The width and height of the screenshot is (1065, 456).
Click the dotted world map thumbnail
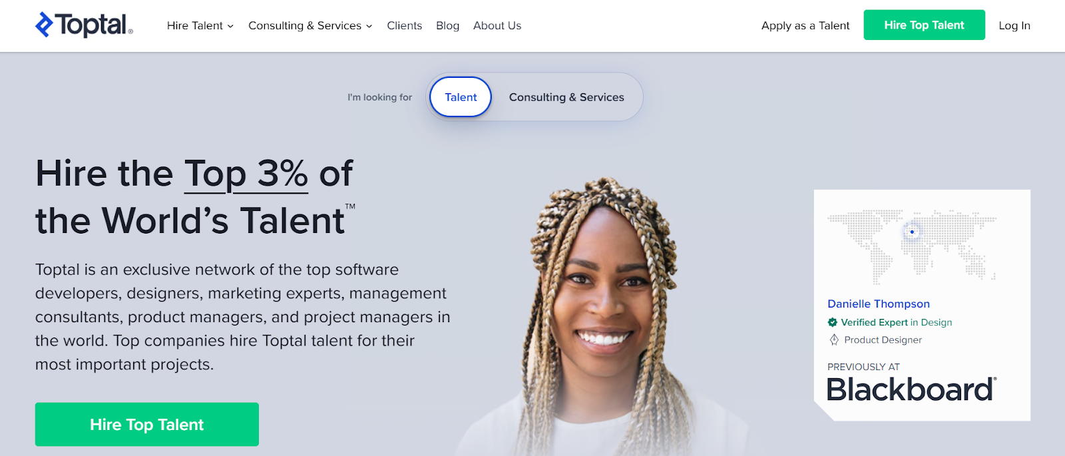click(x=912, y=246)
